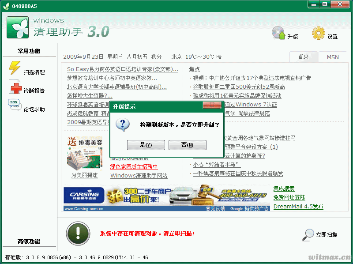Click the date 2009年9月23日 text

(x=83, y=57)
